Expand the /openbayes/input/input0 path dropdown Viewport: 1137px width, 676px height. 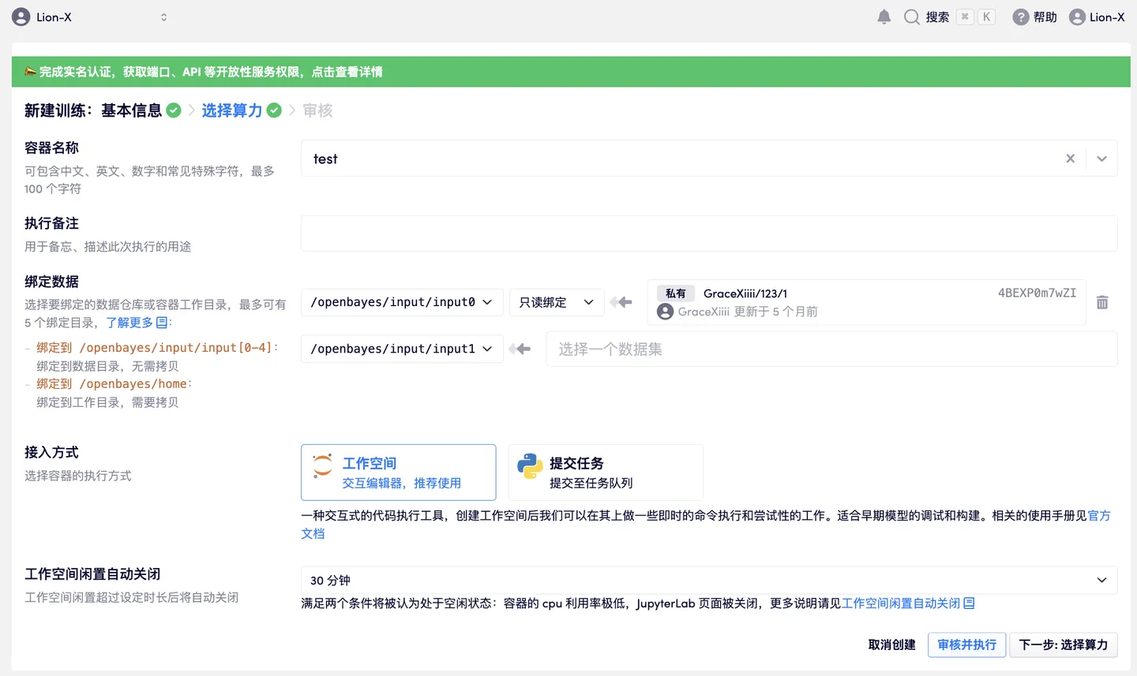tap(401, 301)
